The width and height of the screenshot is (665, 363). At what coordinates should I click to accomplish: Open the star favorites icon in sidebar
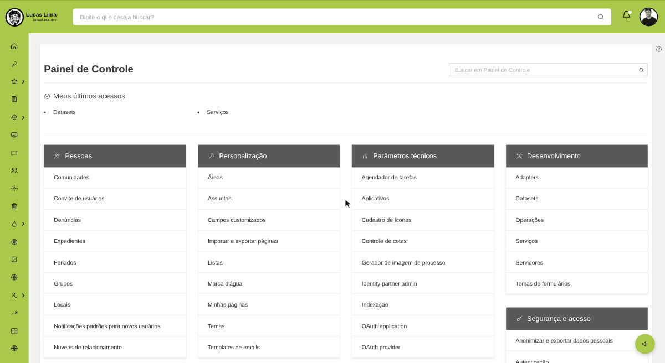[x=14, y=81]
